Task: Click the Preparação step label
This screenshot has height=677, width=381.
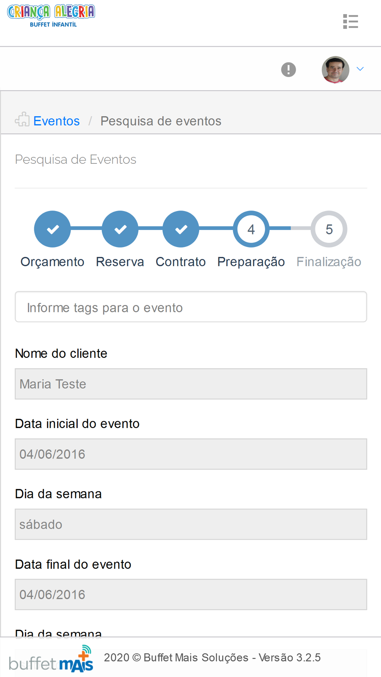Action: click(x=251, y=262)
